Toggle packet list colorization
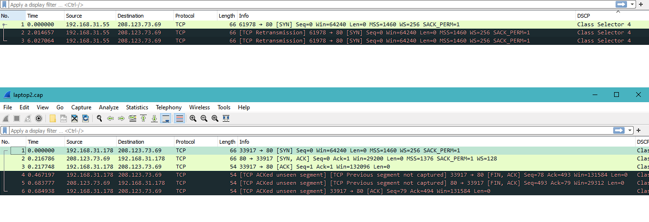The width and height of the screenshot is (649, 222). coord(179,118)
